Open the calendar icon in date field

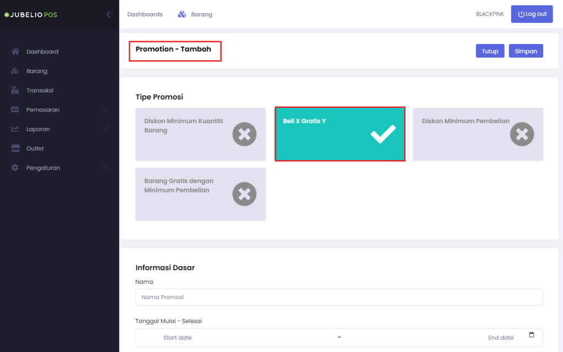[x=532, y=335]
